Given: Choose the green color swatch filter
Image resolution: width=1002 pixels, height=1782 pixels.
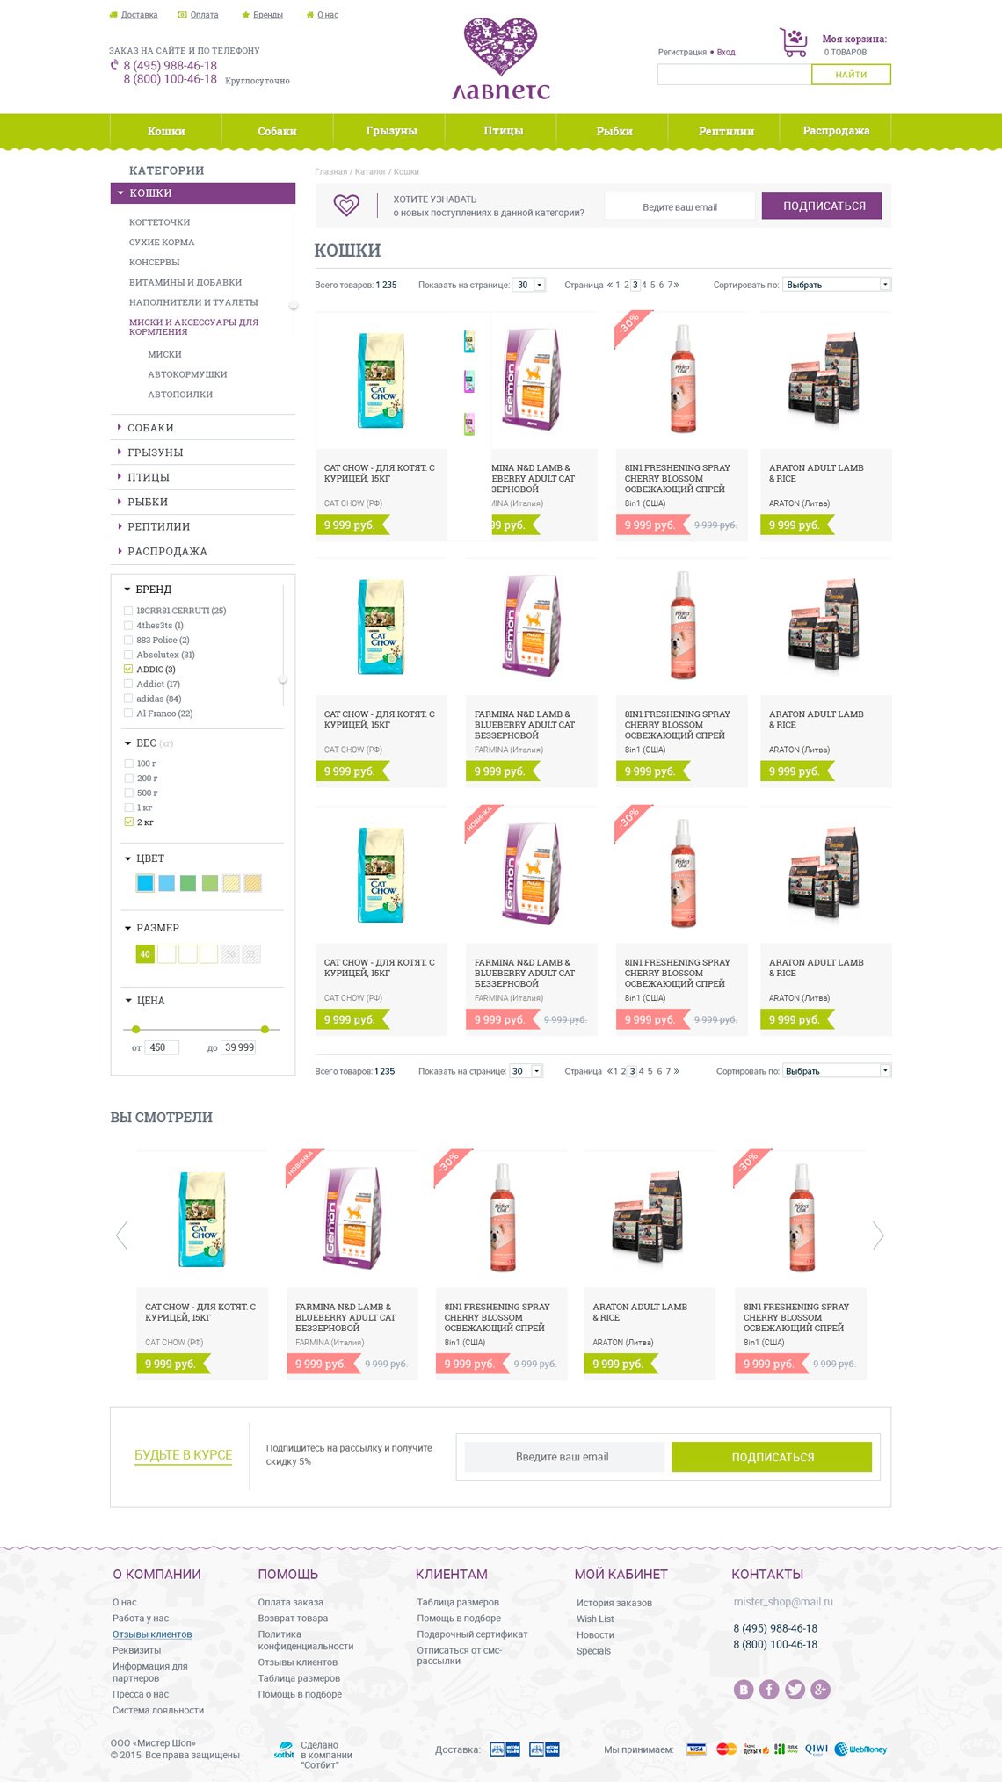Looking at the screenshot, I should click(x=188, y=883).
